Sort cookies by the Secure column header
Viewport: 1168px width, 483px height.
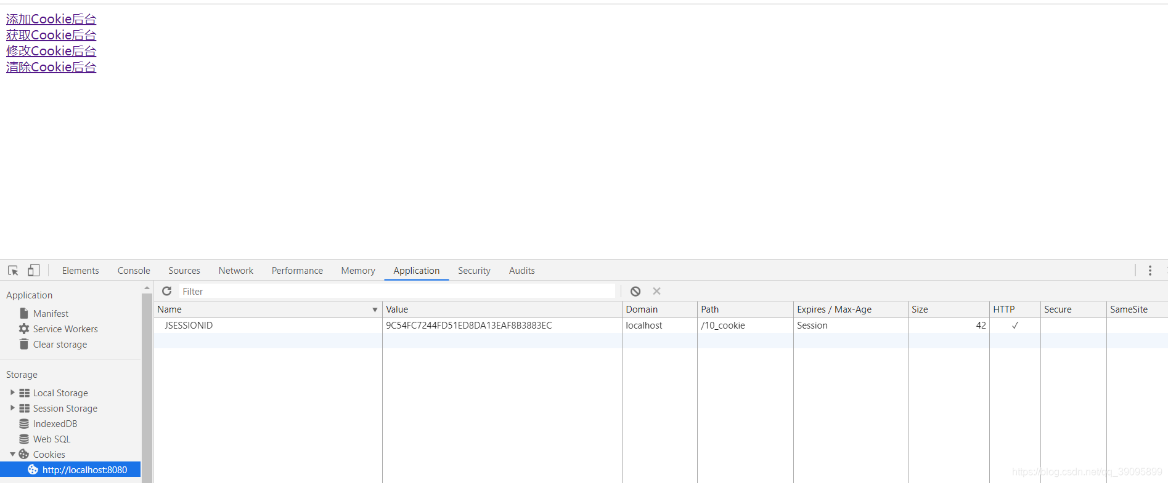[x=1073, y=309]
